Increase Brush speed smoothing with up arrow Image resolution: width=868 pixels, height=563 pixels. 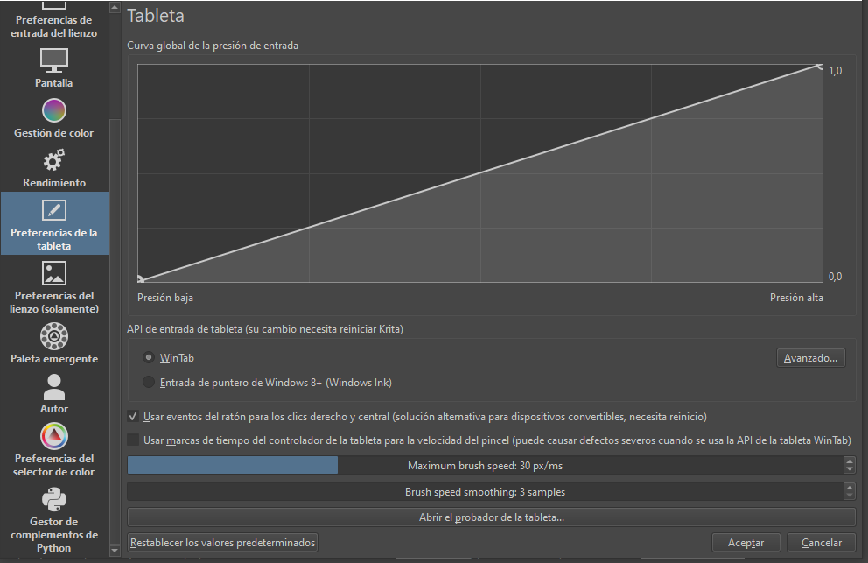pyautogui.click(x=850, y=488)
